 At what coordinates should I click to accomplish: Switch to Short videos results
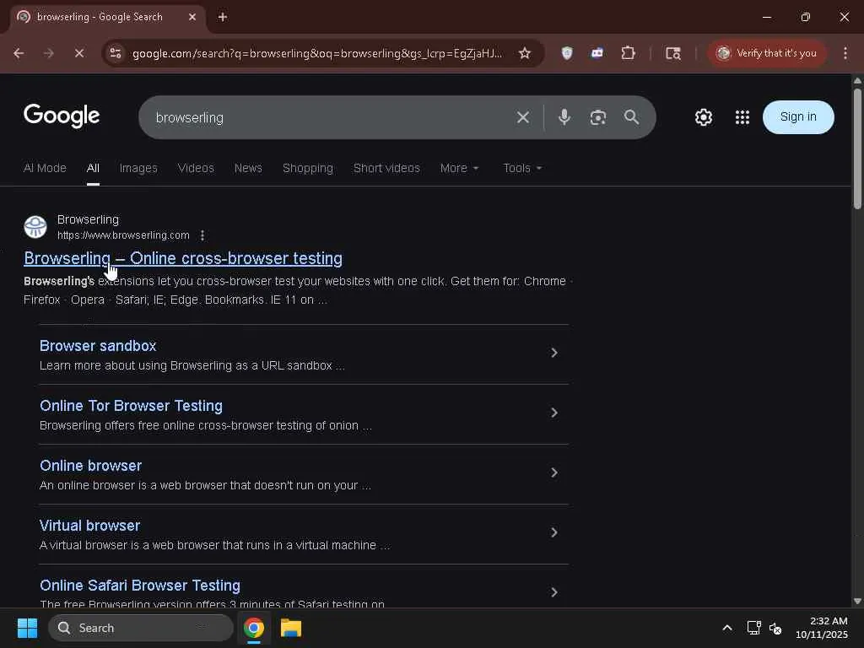pyautogui.click(x=386, y=168)
